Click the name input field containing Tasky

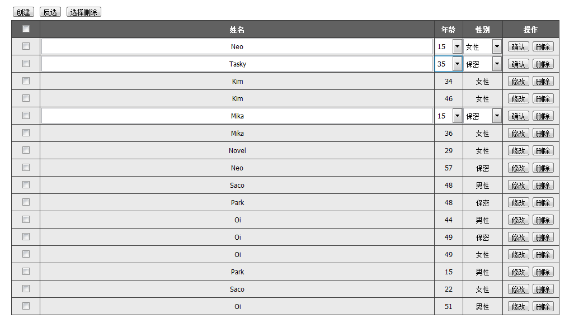[237, 64]
